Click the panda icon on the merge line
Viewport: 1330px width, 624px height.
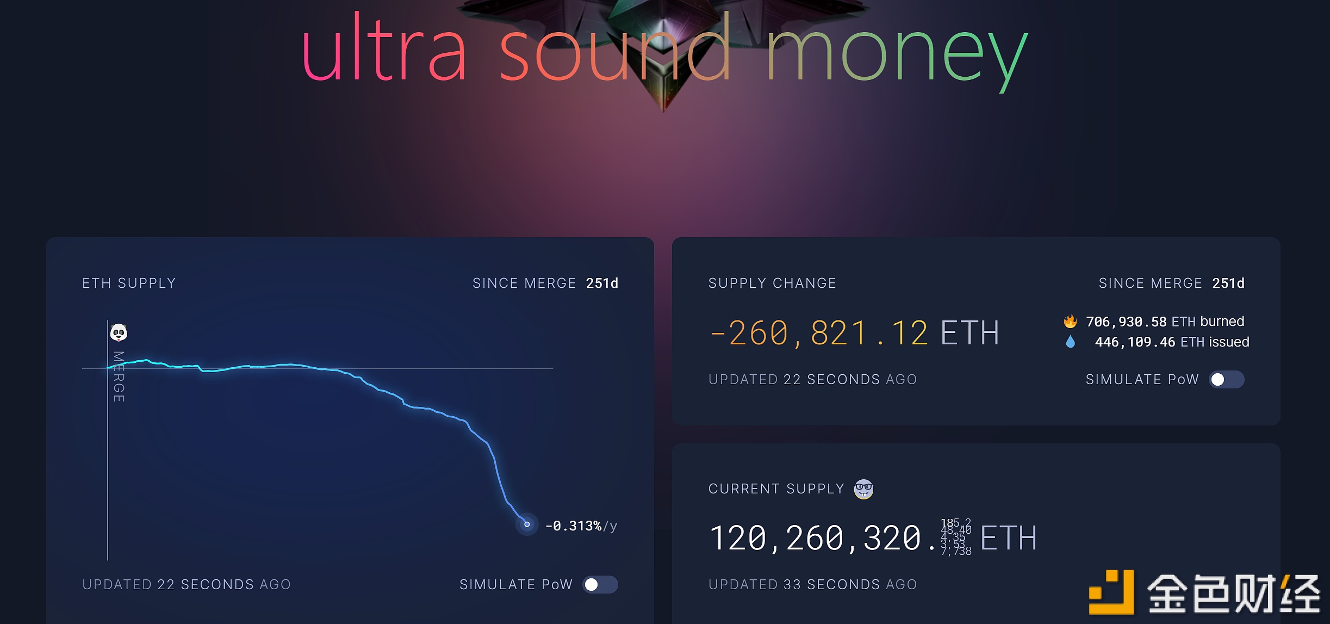tap(119, 332)
